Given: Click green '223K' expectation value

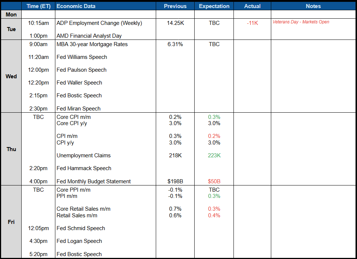Looking at the screenshot, I should click(214, 155).
